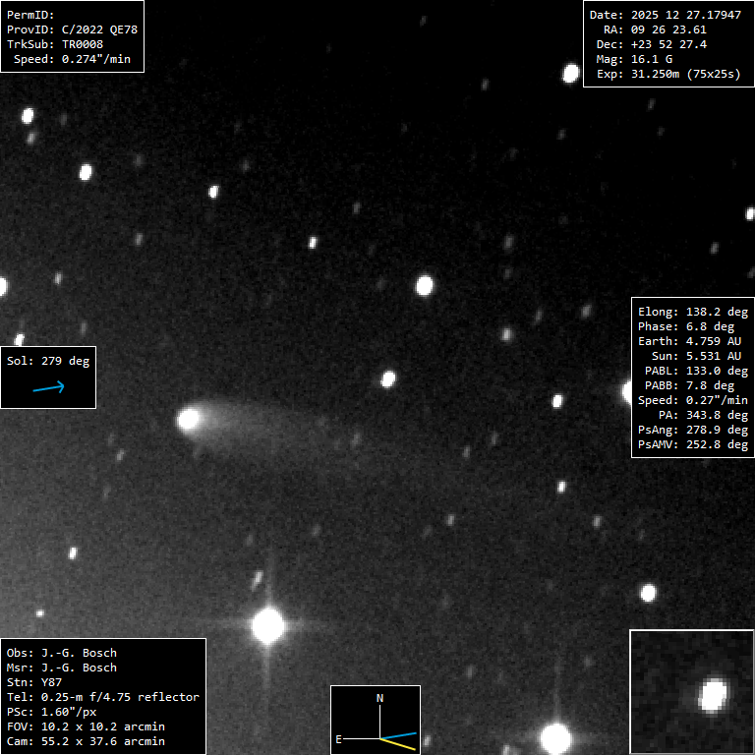755x755 pixels.
Task: Click the N label on the compass
Action: (x=380, y=698)
